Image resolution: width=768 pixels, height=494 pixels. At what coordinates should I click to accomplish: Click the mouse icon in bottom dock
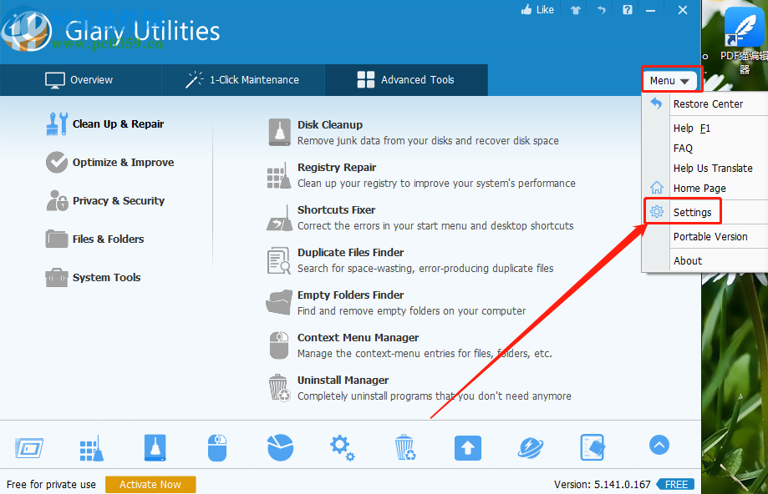[x=217, y=447]
